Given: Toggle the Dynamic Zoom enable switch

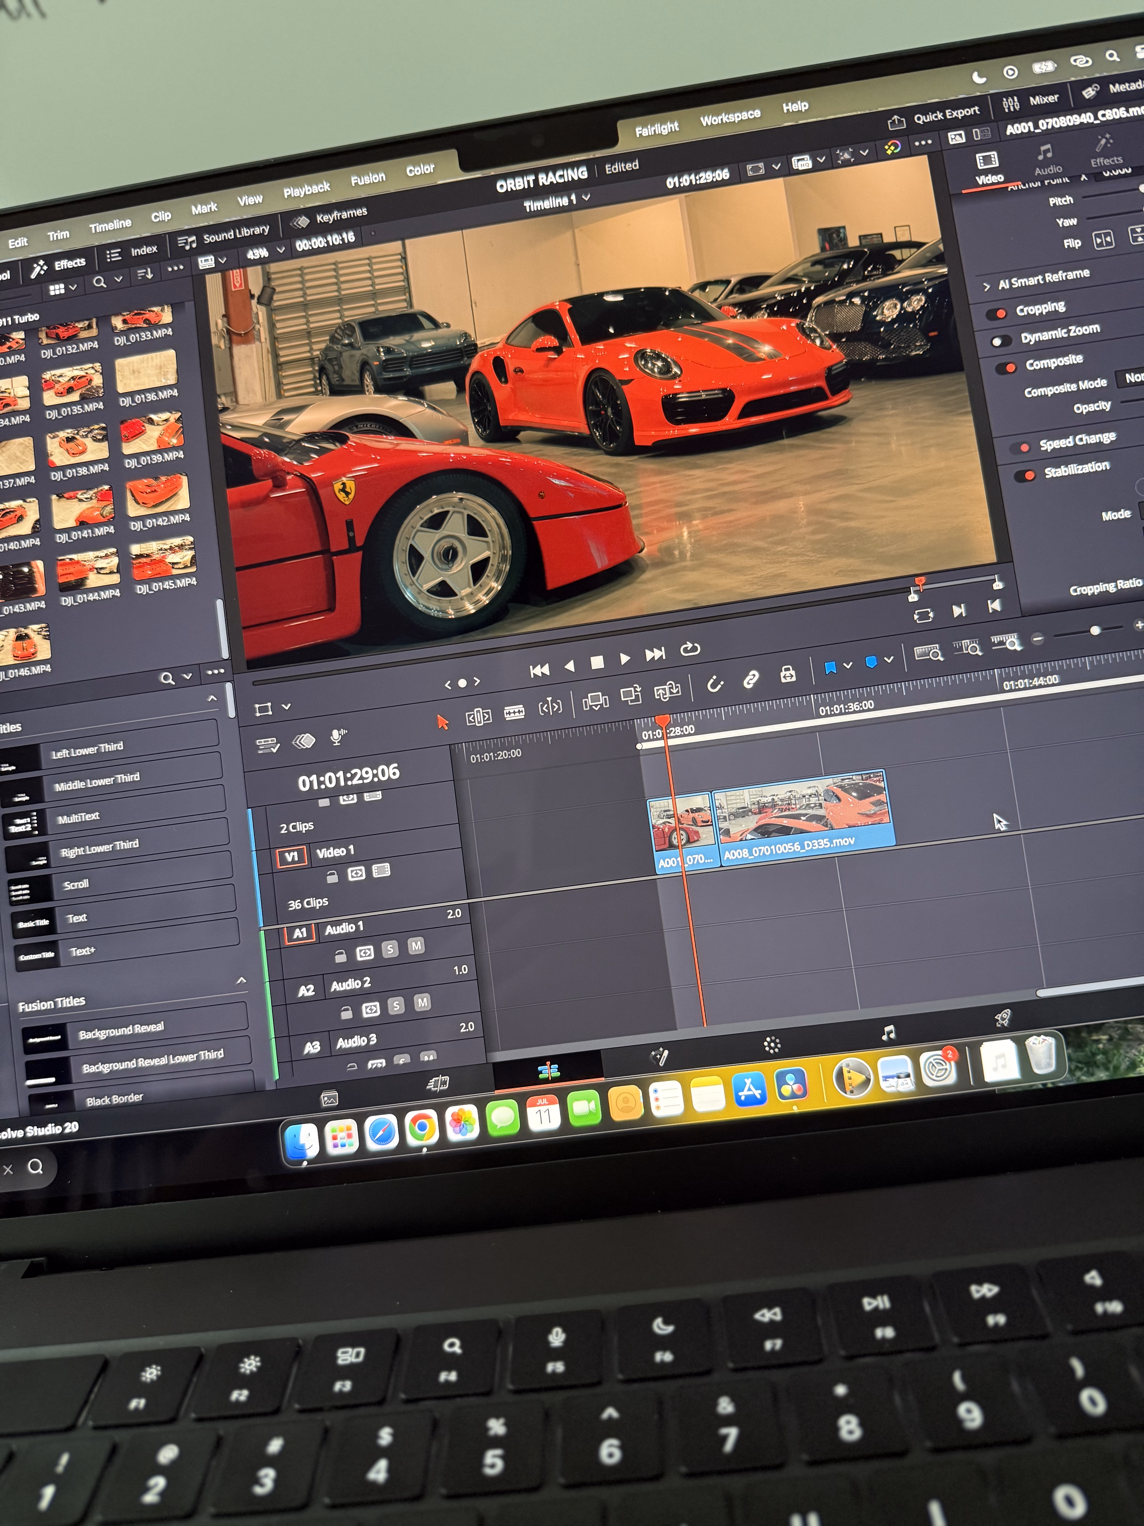Looking at the screenshot, I should 1001,341.
